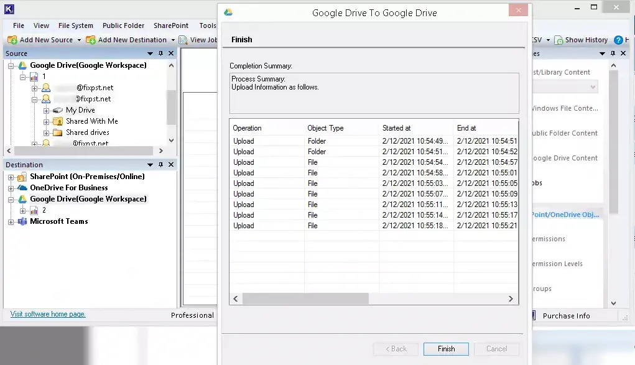The width and height of the screenshot is (635, 365).
Task: Click the summary table scroll right arrow
Action: 511,298
